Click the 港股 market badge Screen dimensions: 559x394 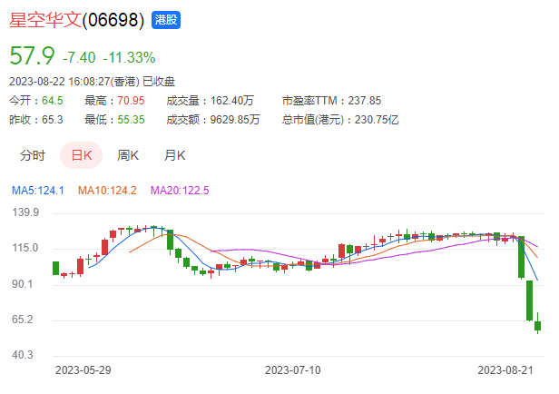point(166,20)
